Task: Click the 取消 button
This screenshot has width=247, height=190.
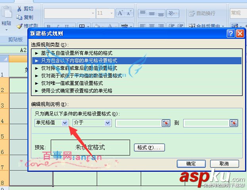Action: [224, 164]
